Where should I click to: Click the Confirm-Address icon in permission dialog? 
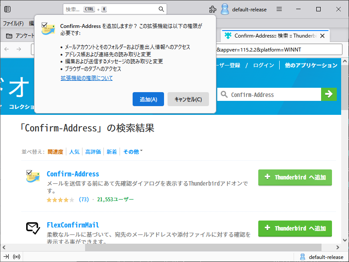click(x=48, y=29)
